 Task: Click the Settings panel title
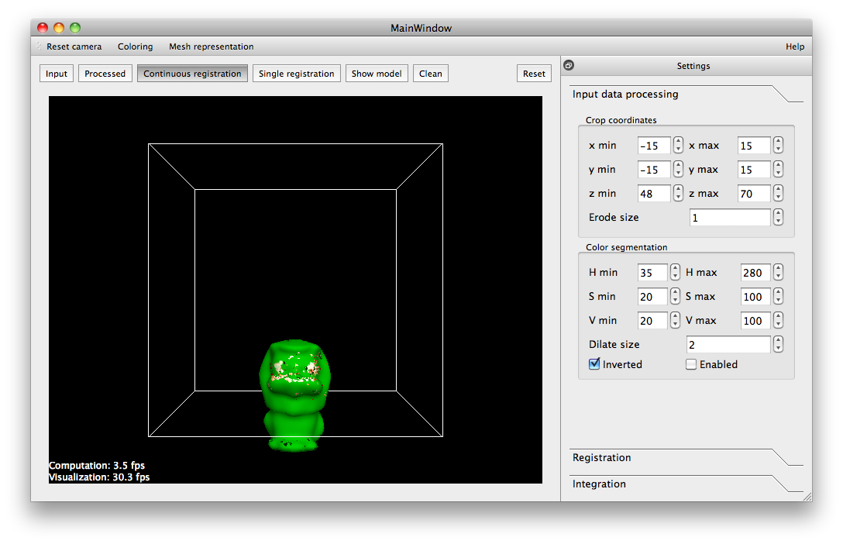pos(693,66)
